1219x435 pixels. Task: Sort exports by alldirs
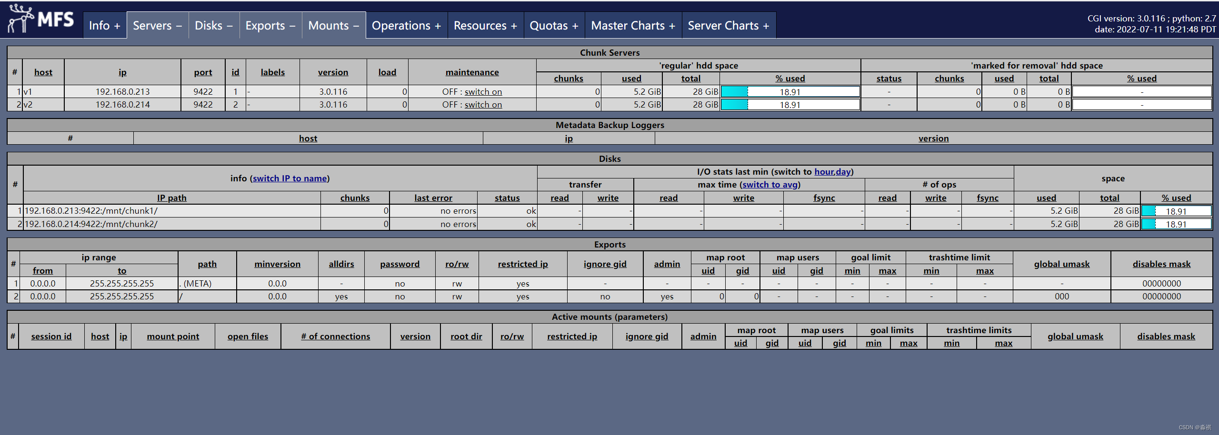pos(341,264)
